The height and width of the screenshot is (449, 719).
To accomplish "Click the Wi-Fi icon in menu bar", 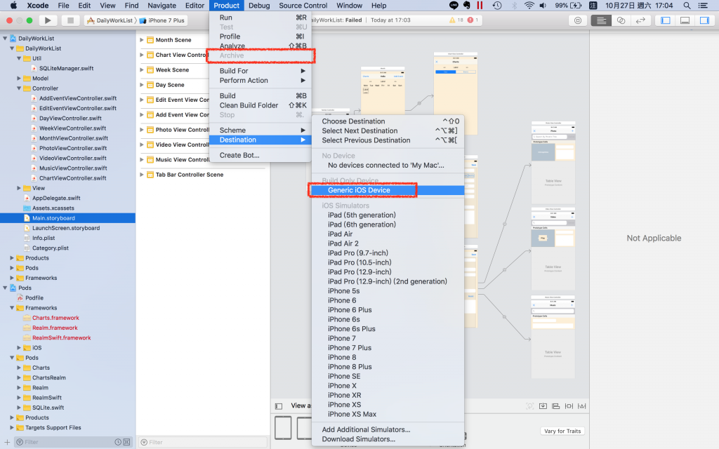I will pyautogui.click(x=529, y=6).
